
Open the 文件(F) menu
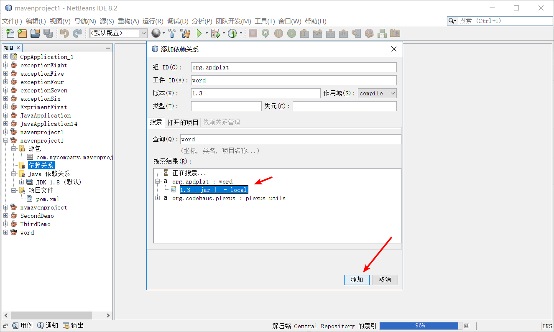point(12,21)
